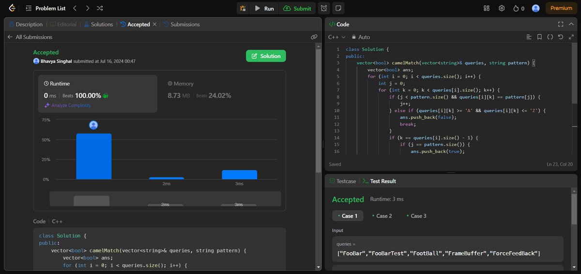581x274 pixels.
Task: Go to the previous problem arrow
Action: tap(75, 8)
